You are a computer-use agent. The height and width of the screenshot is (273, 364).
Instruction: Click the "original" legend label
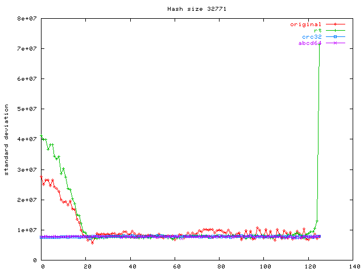[x=306, y=24]
